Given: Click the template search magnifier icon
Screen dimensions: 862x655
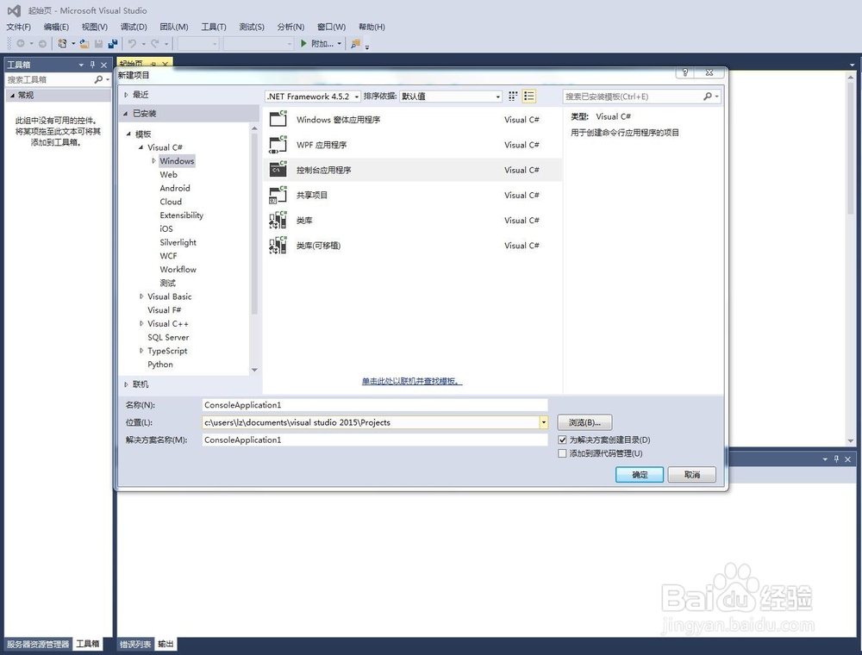Looking at the screenshot, I should point(708,97).
